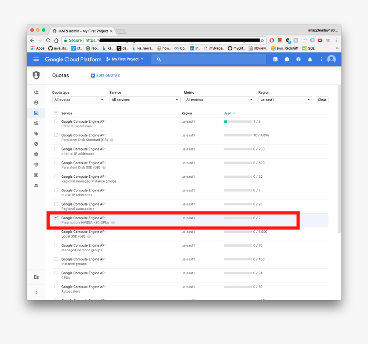The width and height of the screenshot is (368, 344).
Task: Select the Quotas sidebar icon
Action: tap(36, 113)
